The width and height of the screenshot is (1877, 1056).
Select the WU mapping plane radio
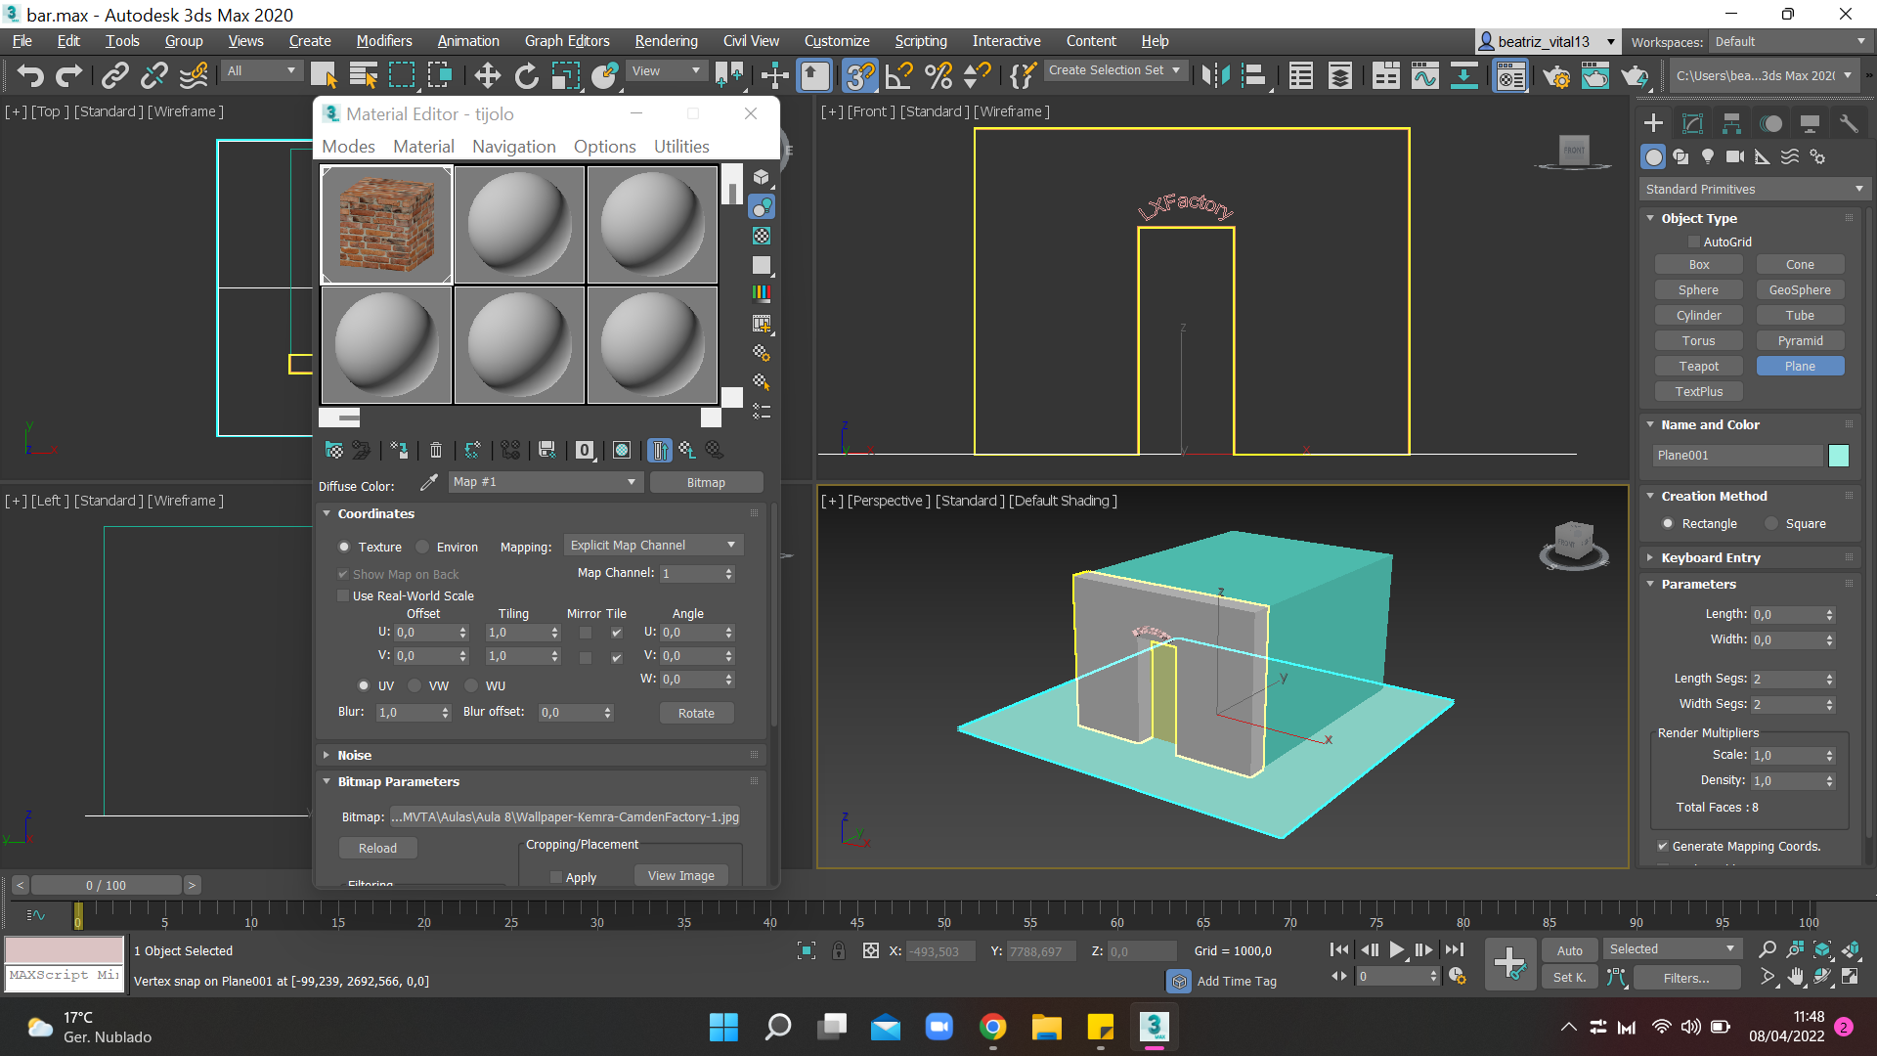(471, 685)
